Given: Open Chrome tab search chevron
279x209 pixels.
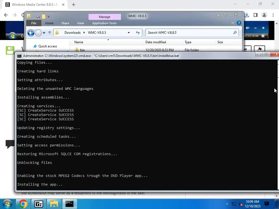Looking at the screenshot, I should point(235,4).
